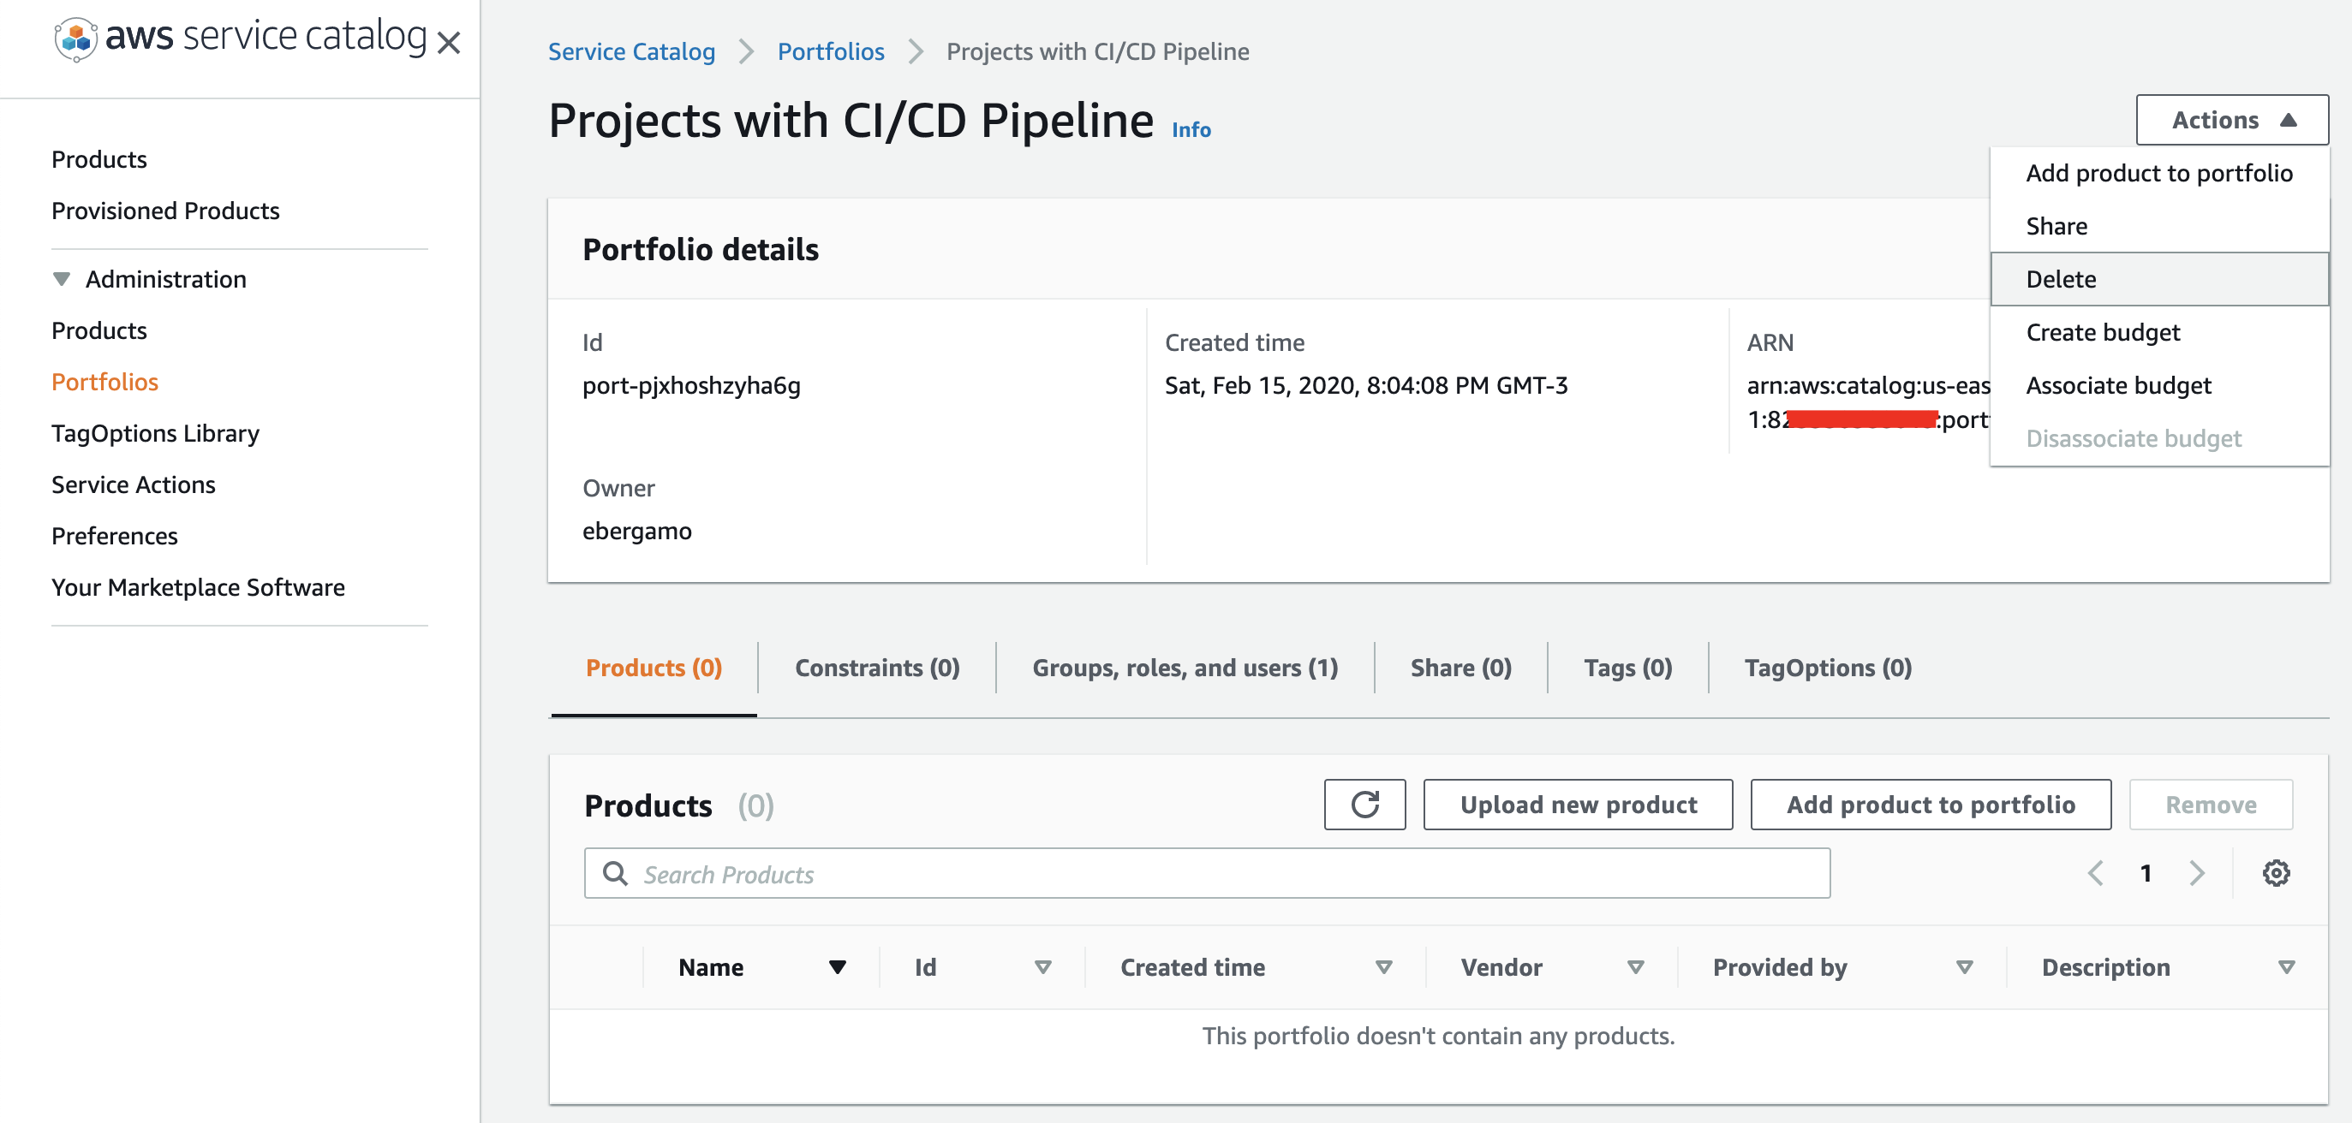Sort products by Vendor column
2352x1123 pixels.
pyautogui.click(x=1635, y=967)
